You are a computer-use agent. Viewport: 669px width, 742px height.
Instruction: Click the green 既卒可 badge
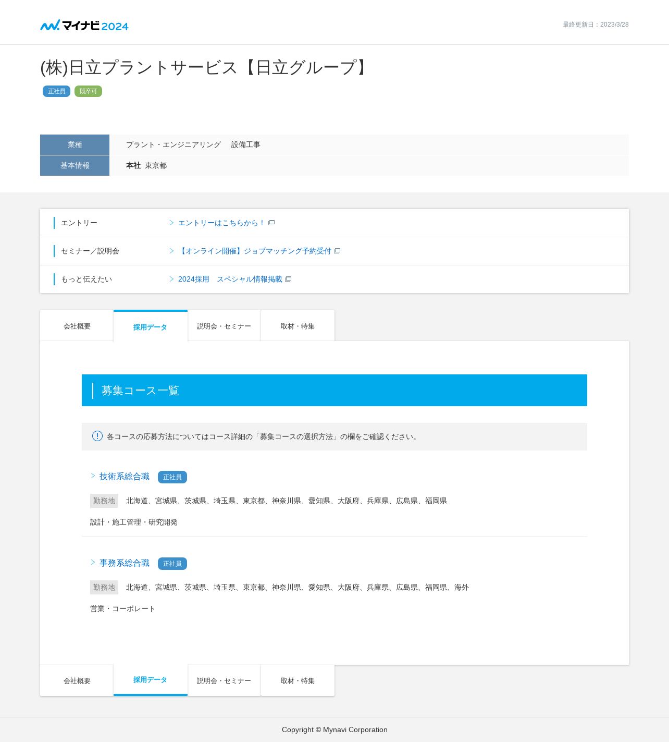[x=88, y=91]
